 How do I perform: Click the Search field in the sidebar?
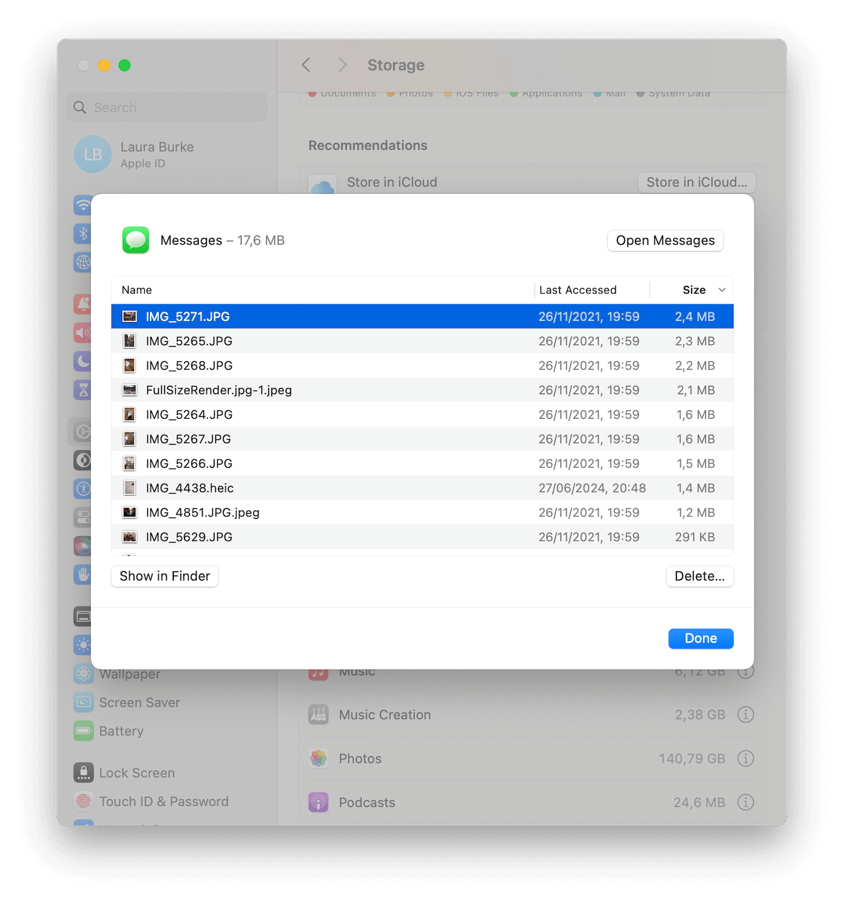(167, 108)
